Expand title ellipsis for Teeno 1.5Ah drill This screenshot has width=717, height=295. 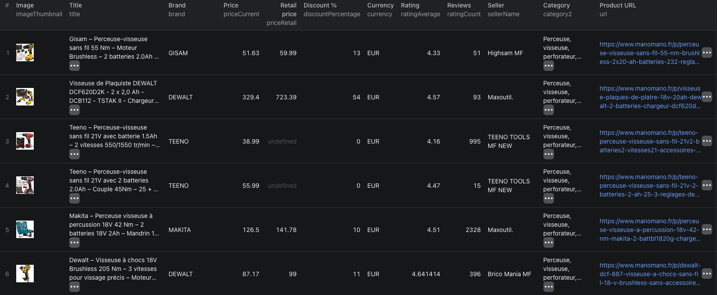coord(75,155)
